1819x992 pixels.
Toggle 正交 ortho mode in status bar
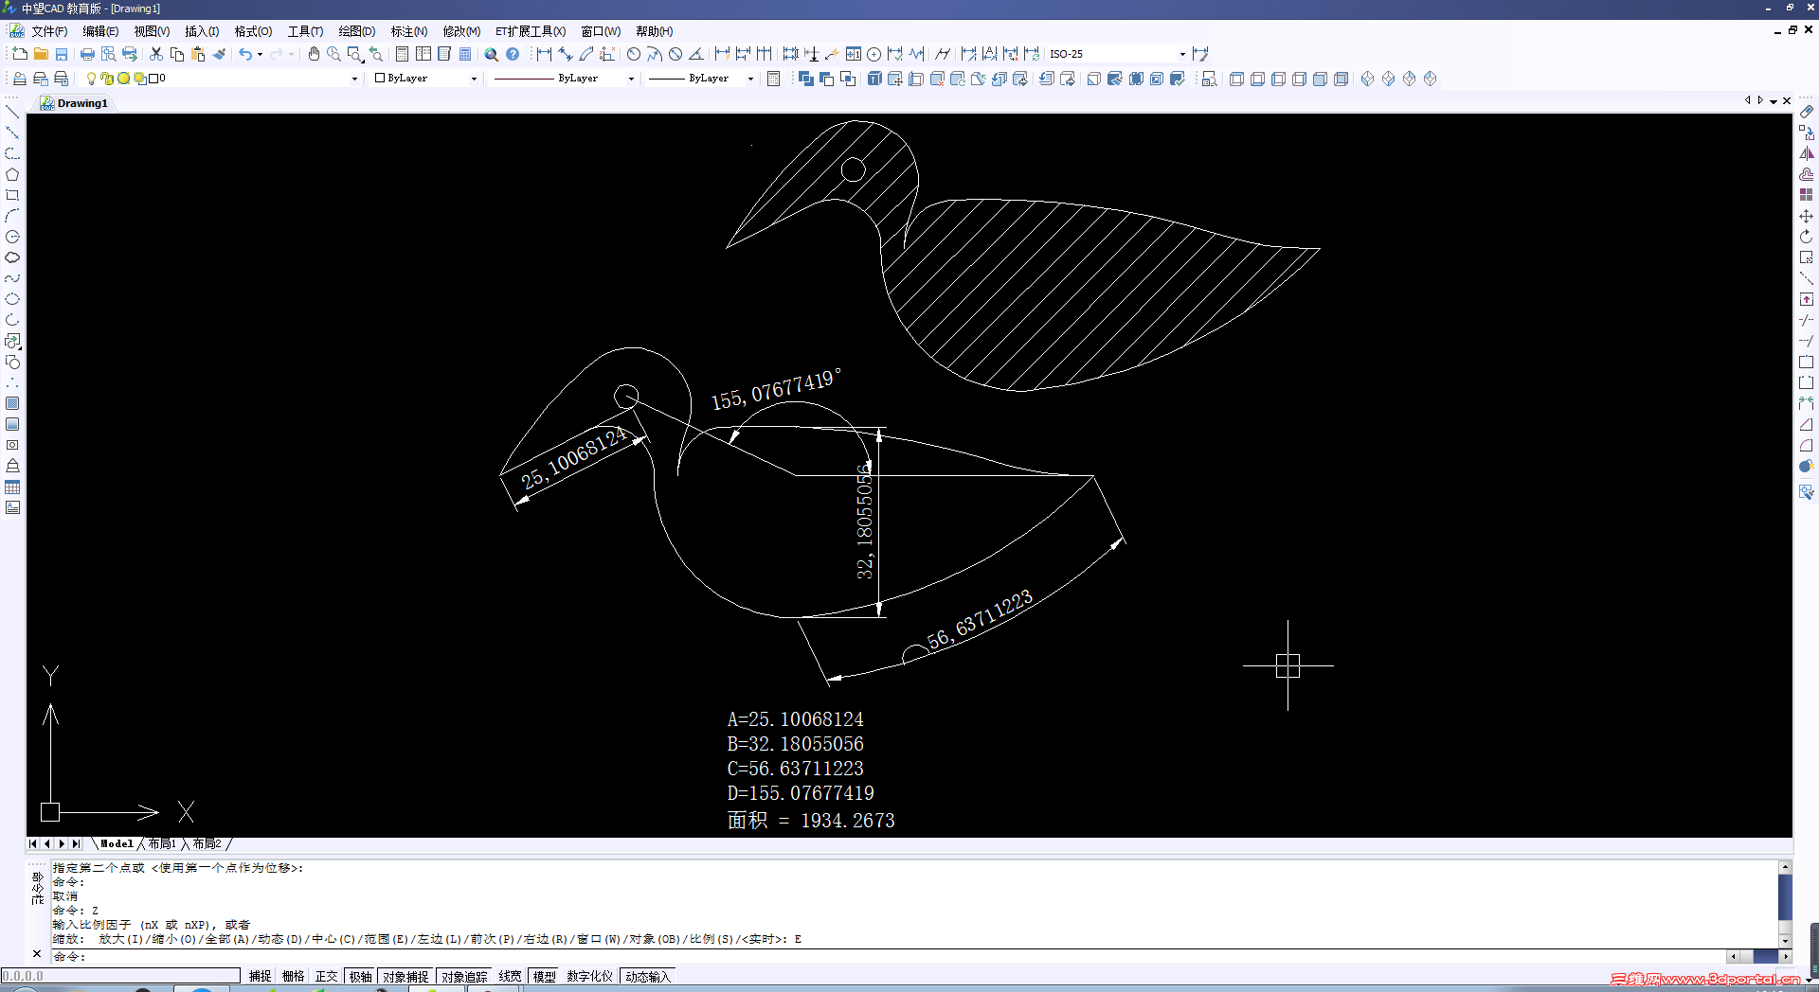click(326, 976)
